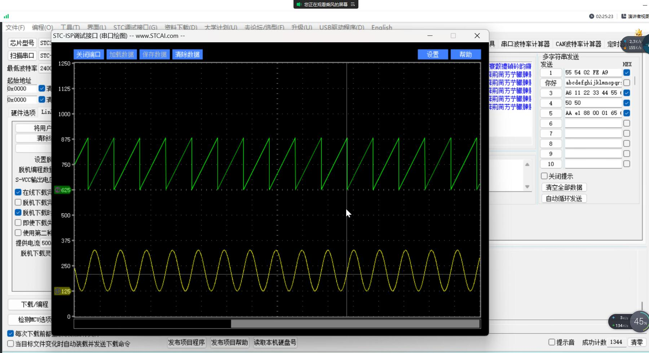Click scroll down arrow in receive box
The height and width of the screenshot is (353, 649).
coord(527,187)
